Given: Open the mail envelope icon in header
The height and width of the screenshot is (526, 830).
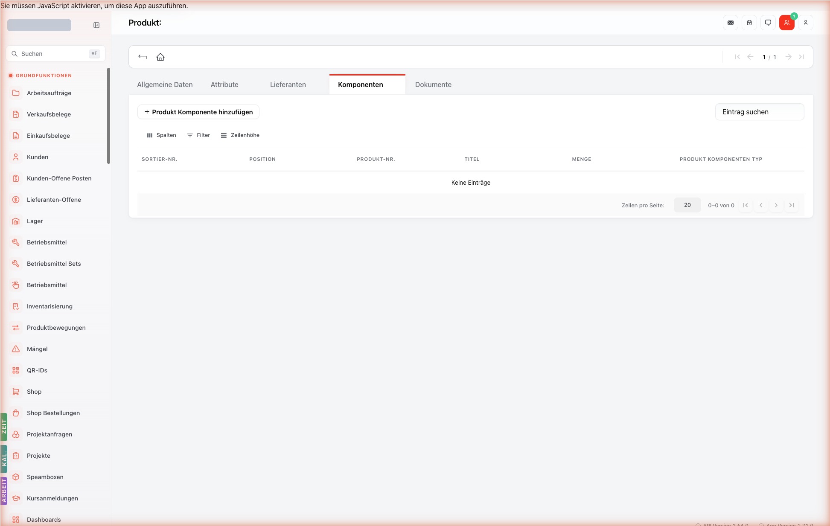Looking at the screenshot, I should 731,23.
